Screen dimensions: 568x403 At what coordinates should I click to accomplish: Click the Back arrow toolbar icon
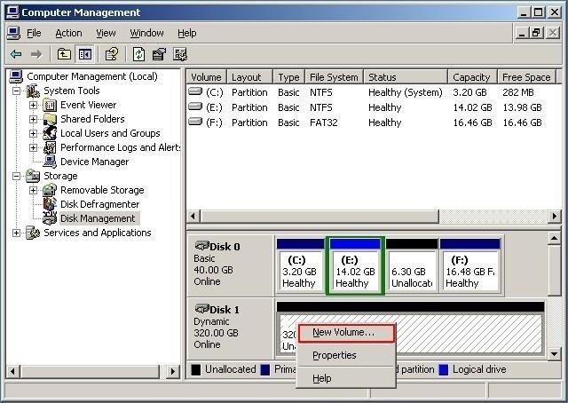16,54
